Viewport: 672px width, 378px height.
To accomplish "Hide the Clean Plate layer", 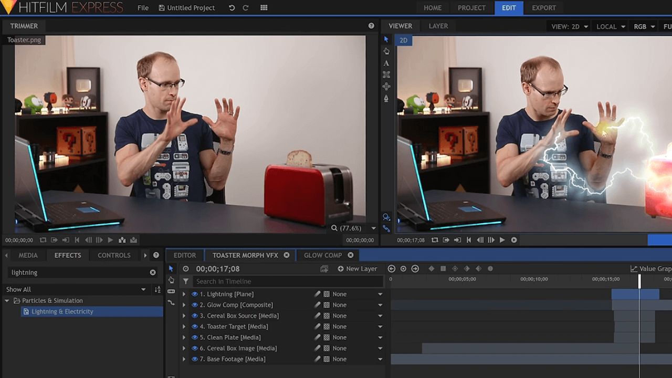I will (195, 338).
